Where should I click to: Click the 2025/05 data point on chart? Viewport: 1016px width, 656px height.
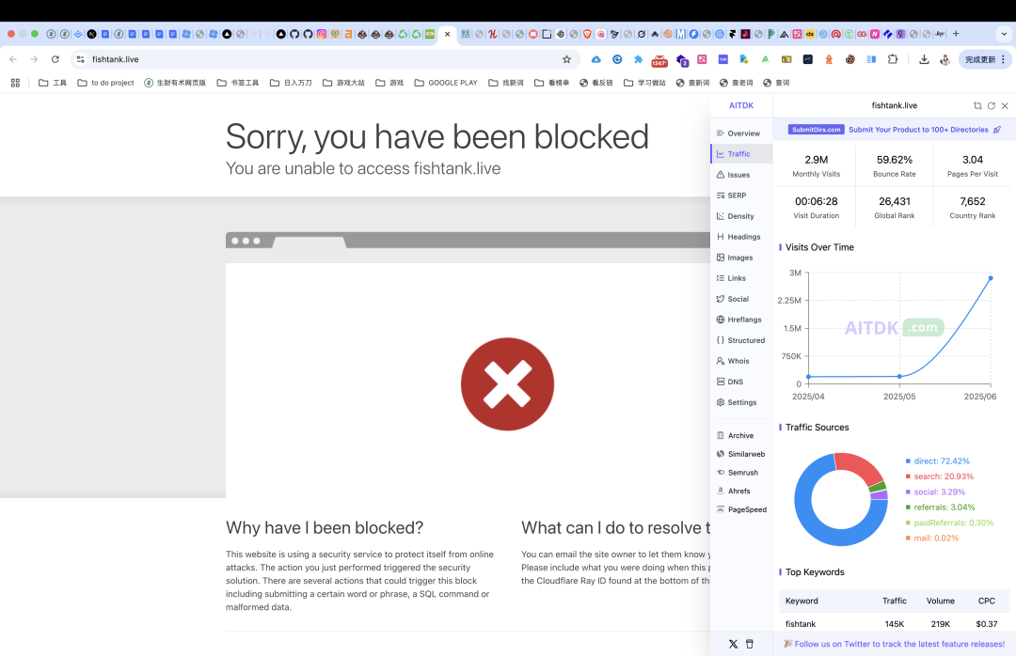pyautogui.click(x=899, y=376)
